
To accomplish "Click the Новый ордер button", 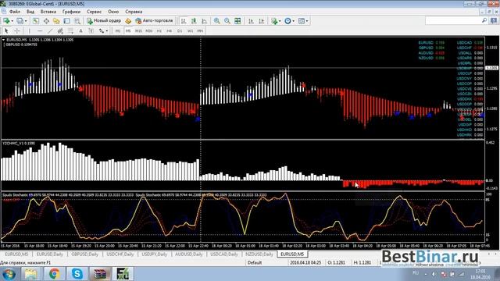I will point(104,21).
